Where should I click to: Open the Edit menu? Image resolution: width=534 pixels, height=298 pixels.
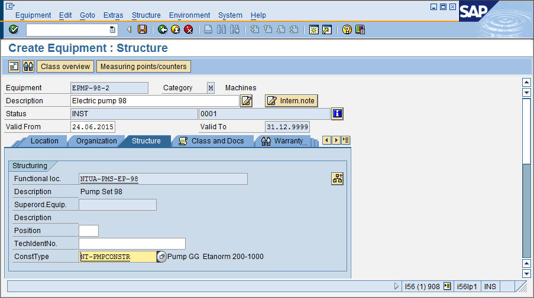click(x=65, y=15)
